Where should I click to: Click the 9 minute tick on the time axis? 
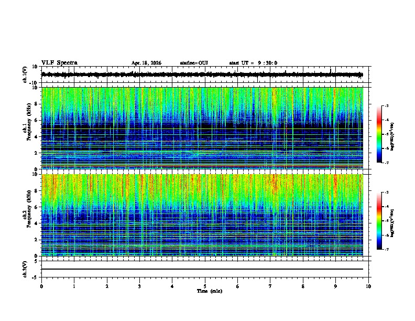coord(335,286)
